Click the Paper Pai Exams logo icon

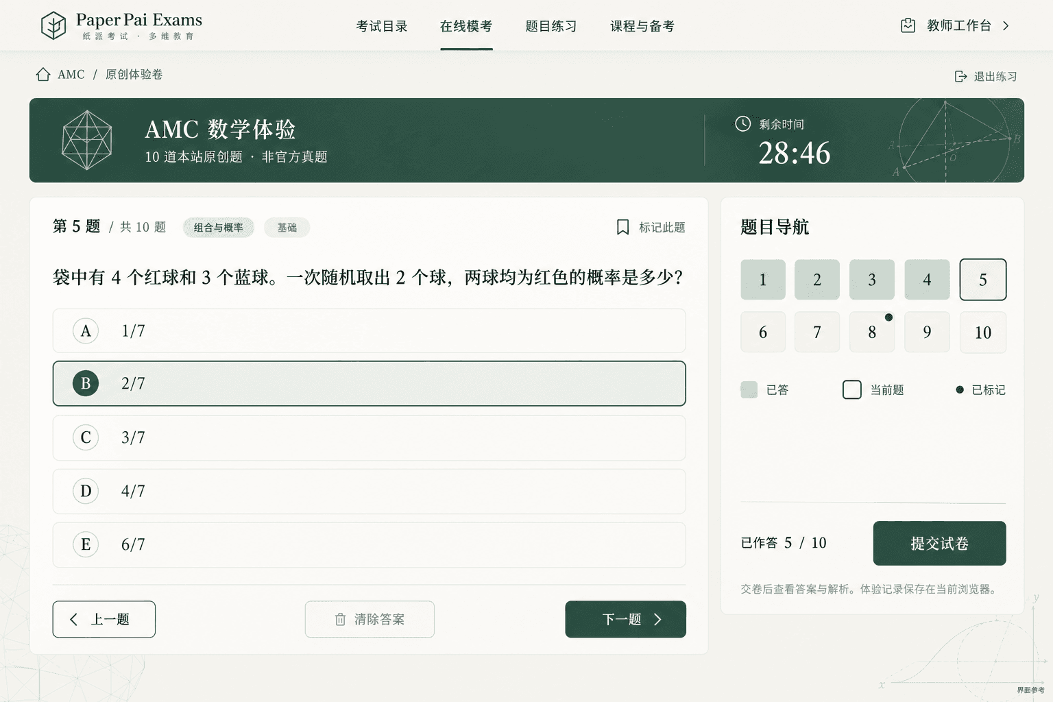[x=53, y=26]
